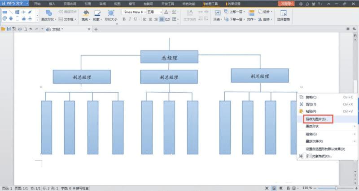This screenshot has height=191, width=359.
Task: Click 下移一层 send backward
Action: click(234, 19)
